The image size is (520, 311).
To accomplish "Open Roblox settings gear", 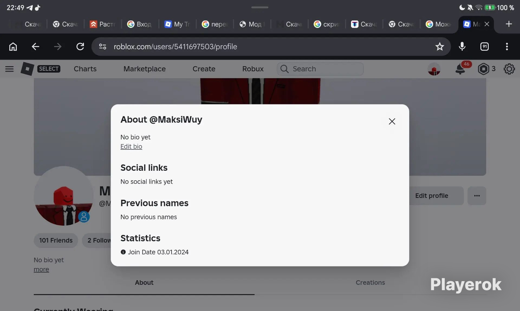I will pyautogui.click(x=509, y=69).
